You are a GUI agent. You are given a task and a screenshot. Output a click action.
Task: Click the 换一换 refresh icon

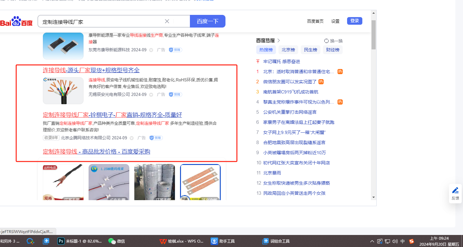pyautogui.click(x=326, y=41)
